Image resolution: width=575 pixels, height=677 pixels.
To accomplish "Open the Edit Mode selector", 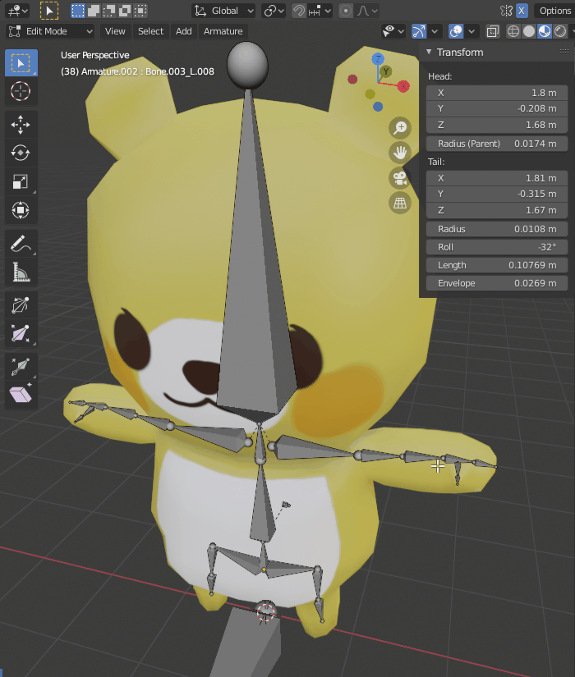I will (x=51, y=31).
